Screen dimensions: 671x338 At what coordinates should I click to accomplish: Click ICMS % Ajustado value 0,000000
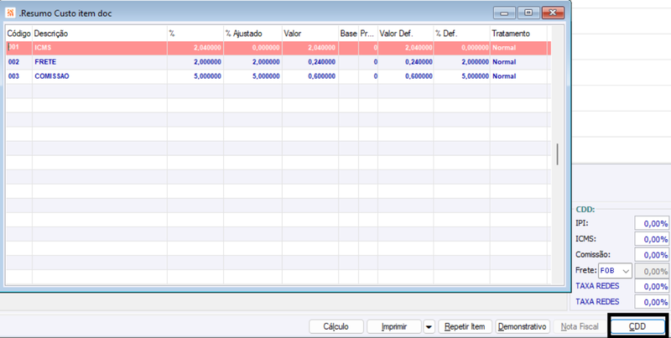tap(252, 48)
